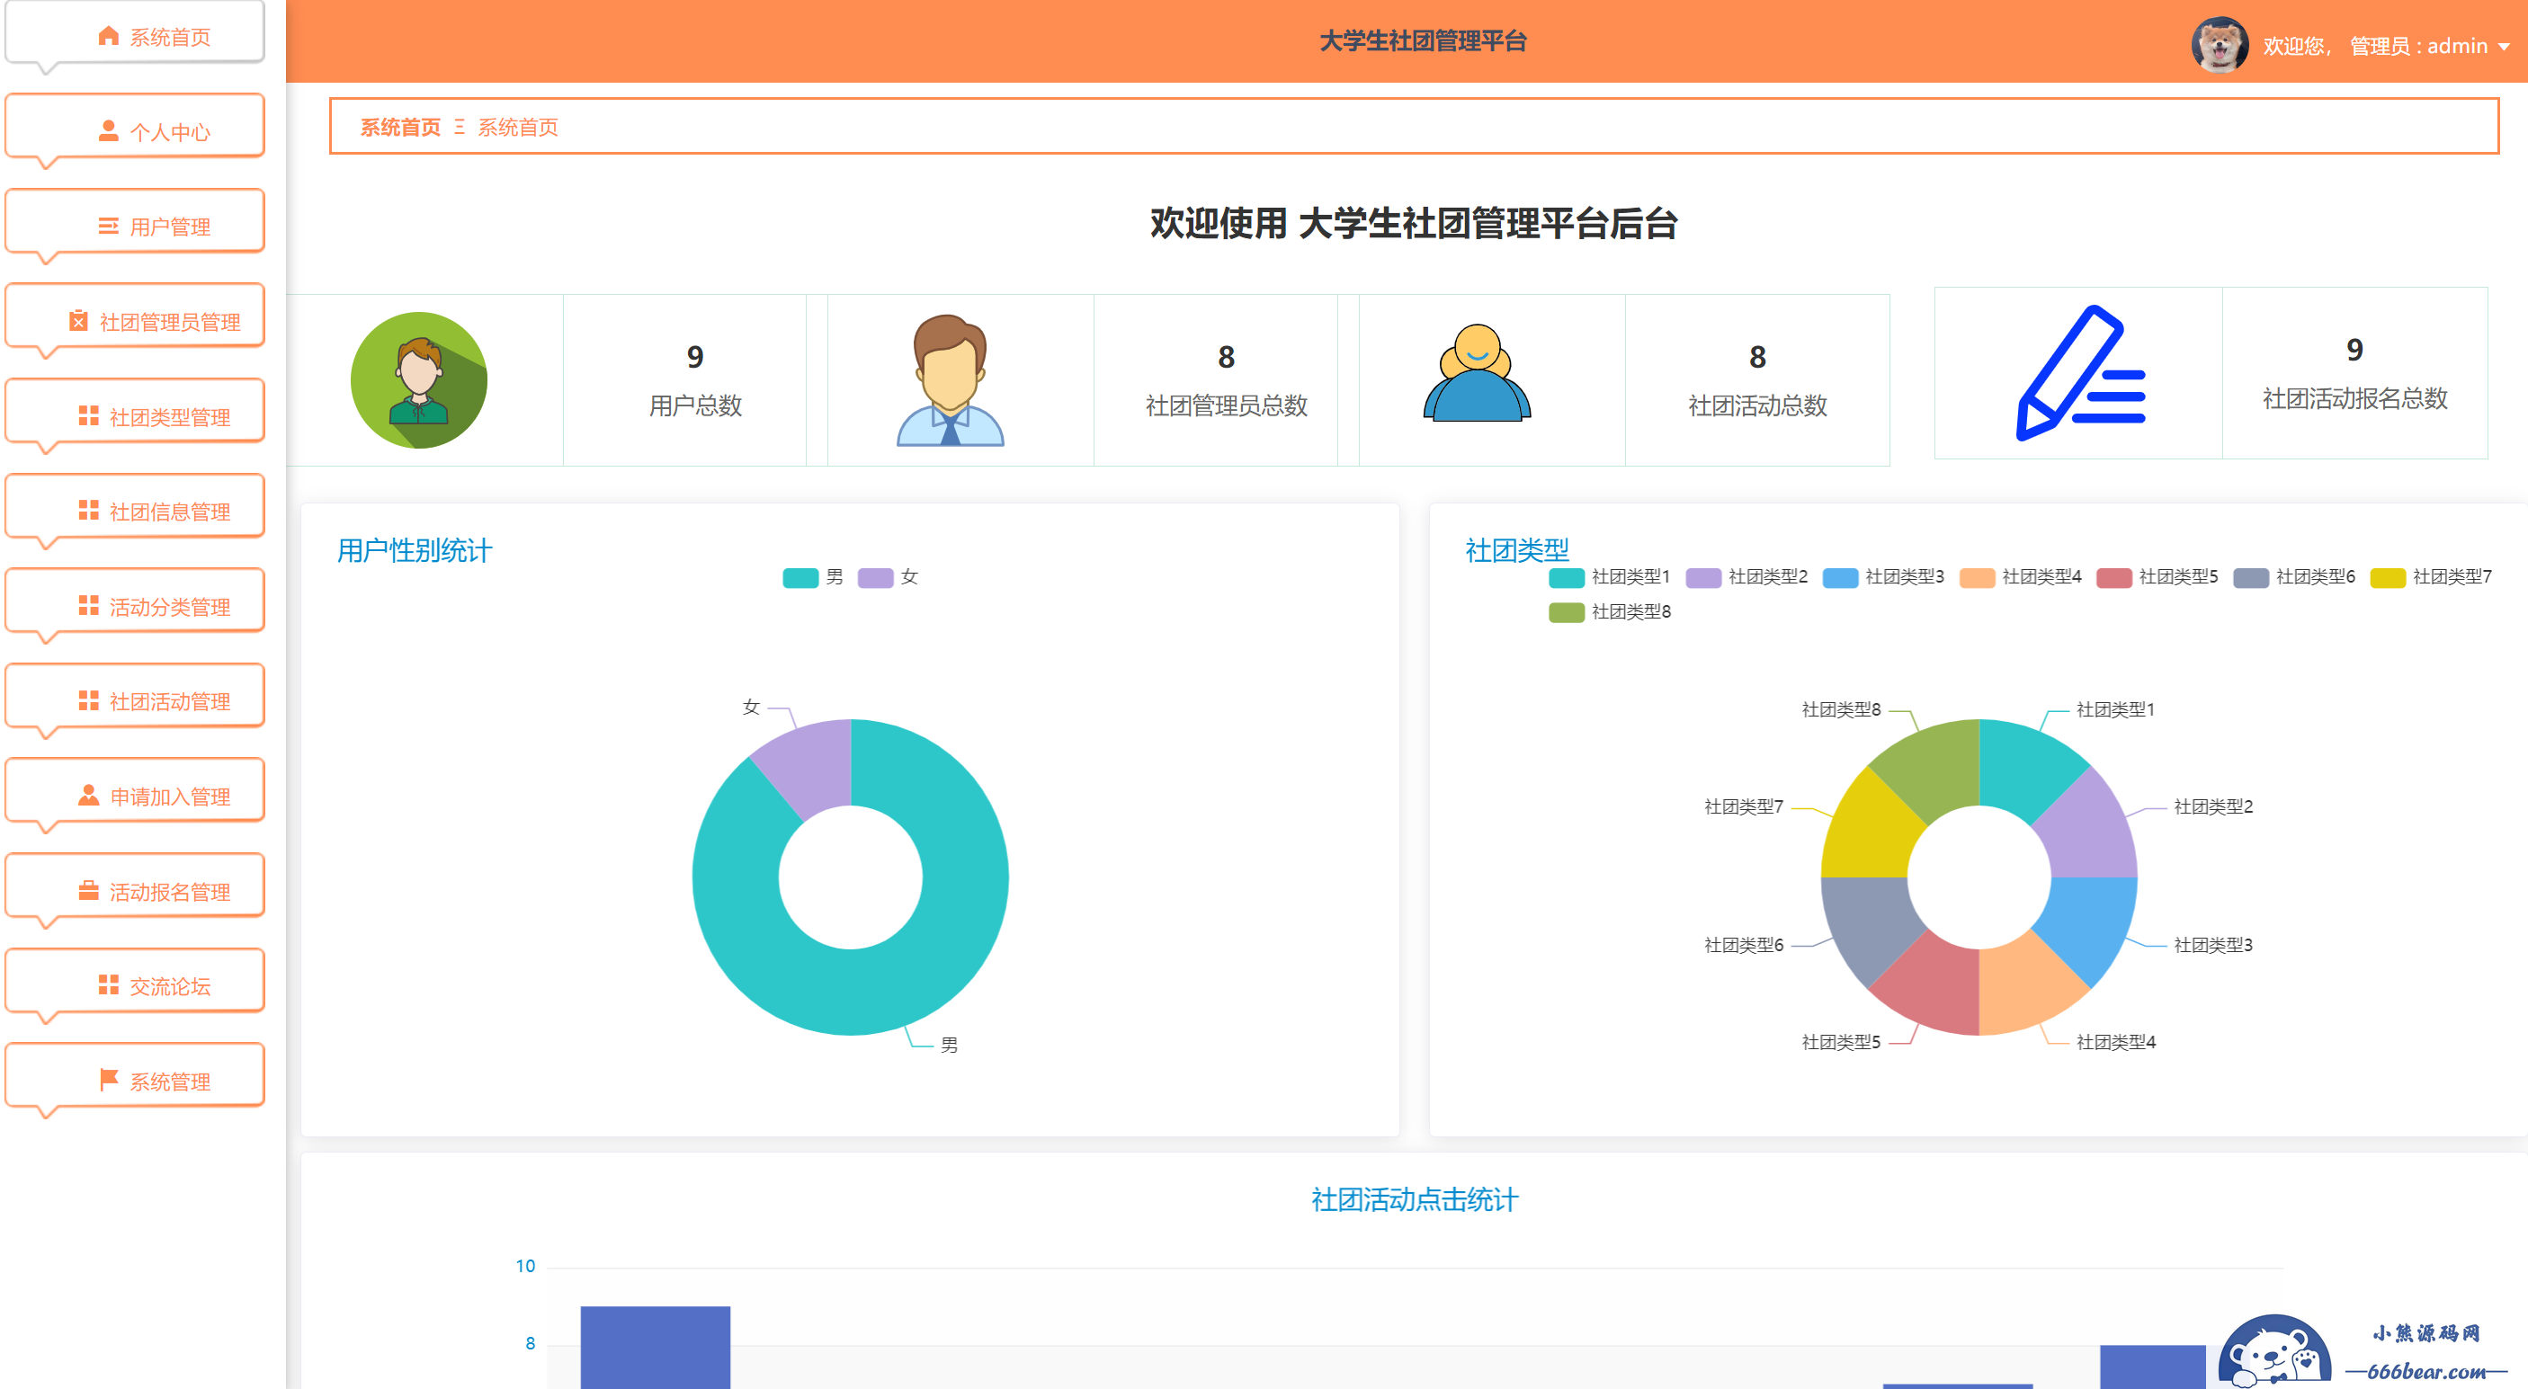Click the admin dog avatar picture
Screen dimensions: 2528x1389
tap(2219, 44)
